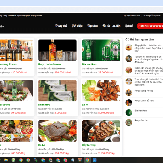
Task: Click the Heineken beer product image
Action: click(x=101, y=50)
